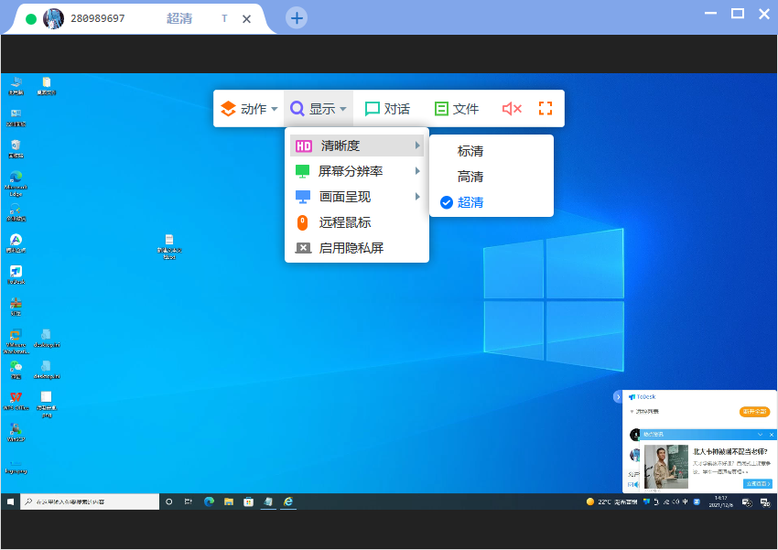Click the 超清 label in tab

pyautogui.click(x=179, y=18)
